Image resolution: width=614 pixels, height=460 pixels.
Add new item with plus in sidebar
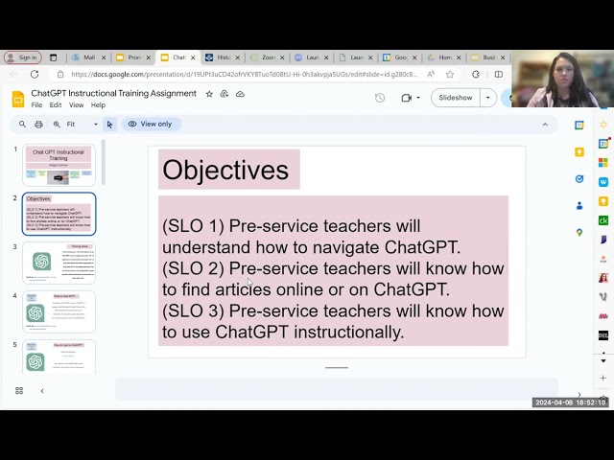click(x=603, y=378)
